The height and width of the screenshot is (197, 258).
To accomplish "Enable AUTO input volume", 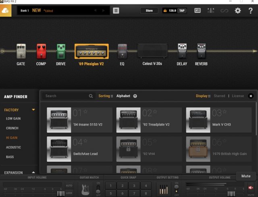I will (69, 185).
